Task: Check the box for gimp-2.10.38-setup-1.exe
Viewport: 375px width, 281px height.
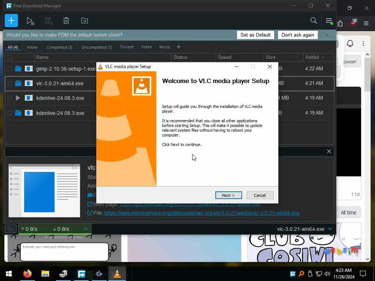Action: [10, 69]
